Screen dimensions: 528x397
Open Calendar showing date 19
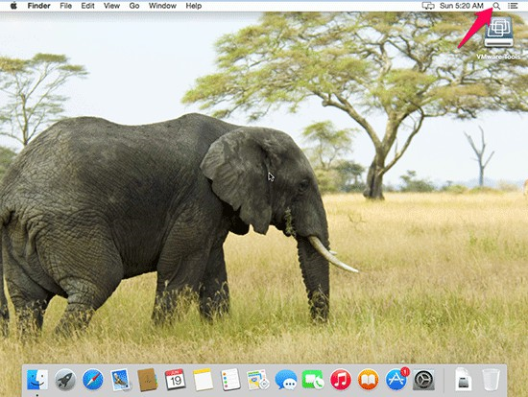click(175, 380)
